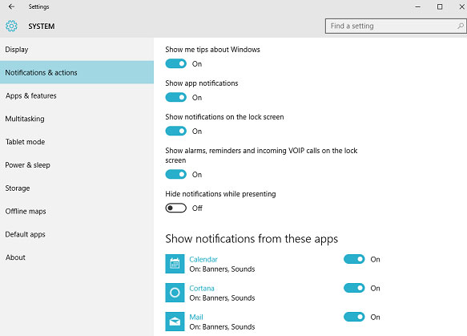The height and width of the screenshot is (336, 467).
Task: Turn off Show app notifications switch
Action: [x=176, y=97]
